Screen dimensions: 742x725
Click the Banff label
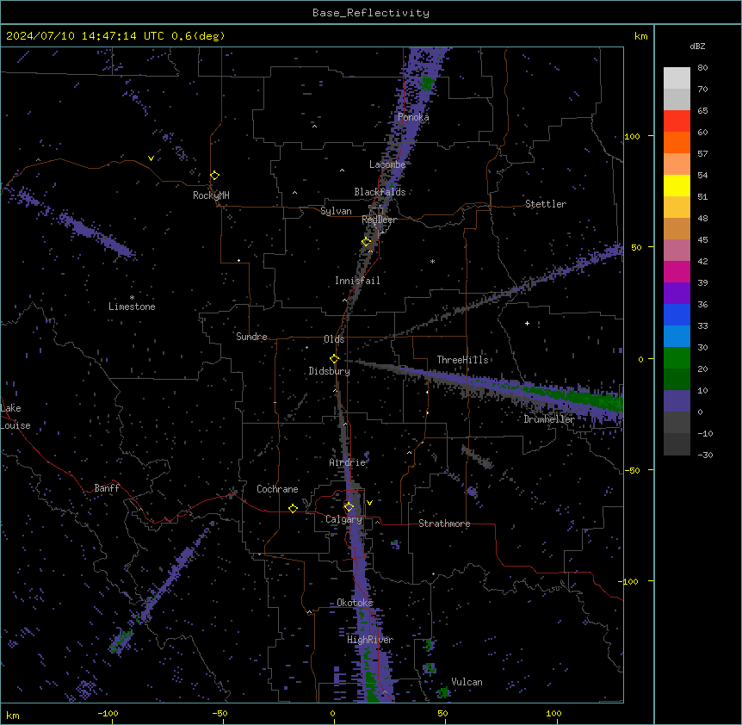[107, 488]
